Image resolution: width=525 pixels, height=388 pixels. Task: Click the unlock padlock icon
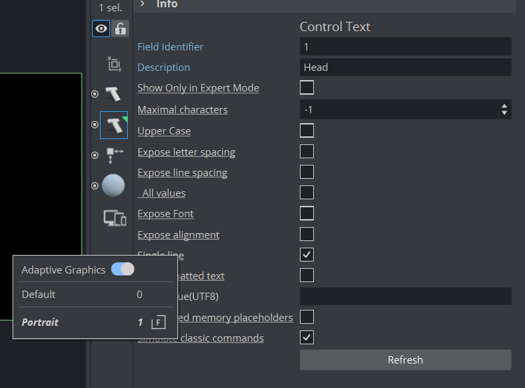[x=120, y=28]
